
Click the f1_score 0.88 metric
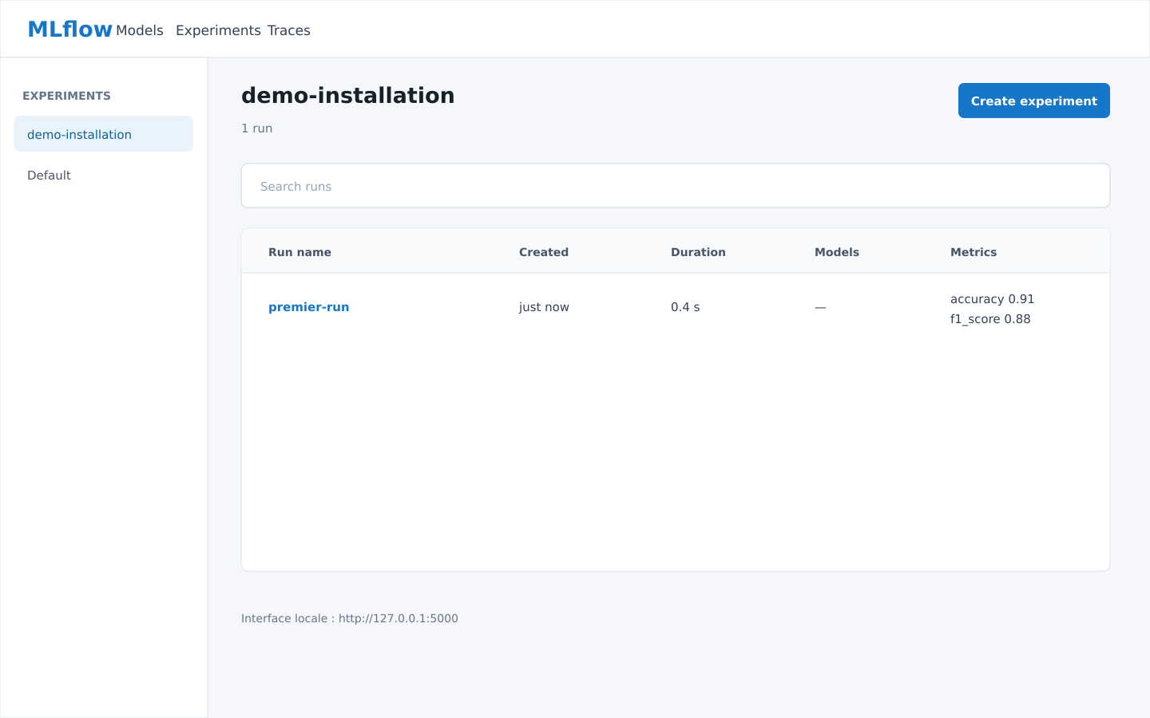(x=990, y=319)
